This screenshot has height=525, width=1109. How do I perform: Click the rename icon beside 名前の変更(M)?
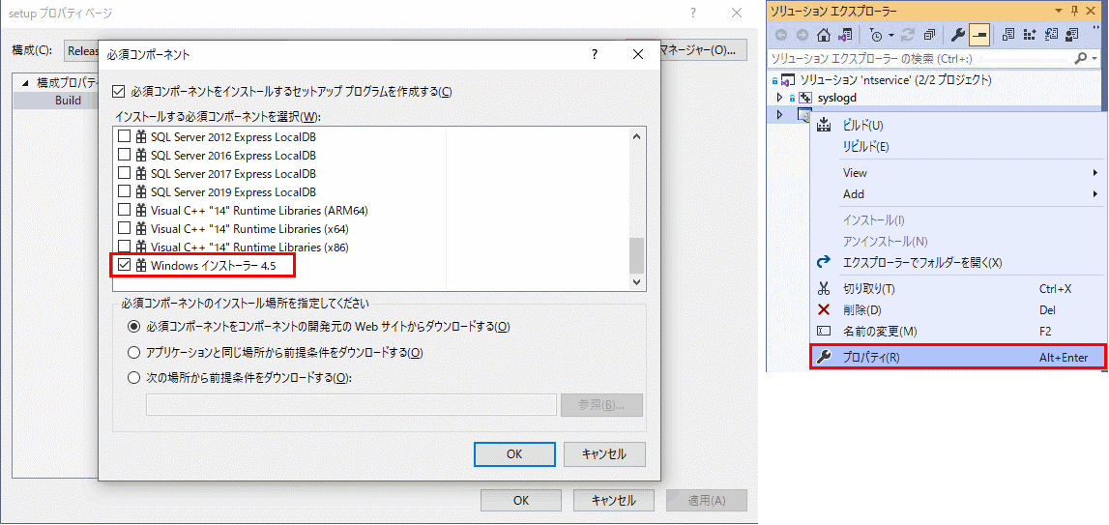tap(823, 331)
